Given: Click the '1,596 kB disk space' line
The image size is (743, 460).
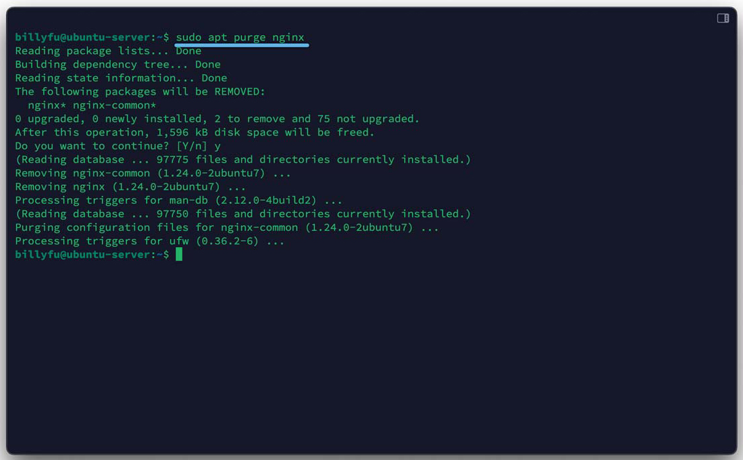Looking at the screenshot, I should (x=195, y=132).
